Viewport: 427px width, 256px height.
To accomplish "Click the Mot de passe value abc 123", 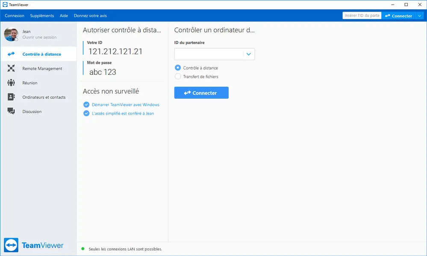I will tap(103, 72).
